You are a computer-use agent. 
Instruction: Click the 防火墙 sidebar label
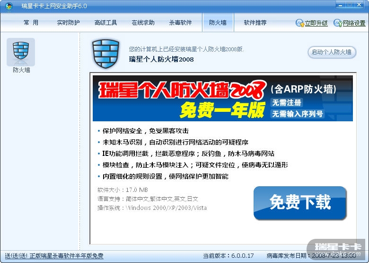coord(21,70)
